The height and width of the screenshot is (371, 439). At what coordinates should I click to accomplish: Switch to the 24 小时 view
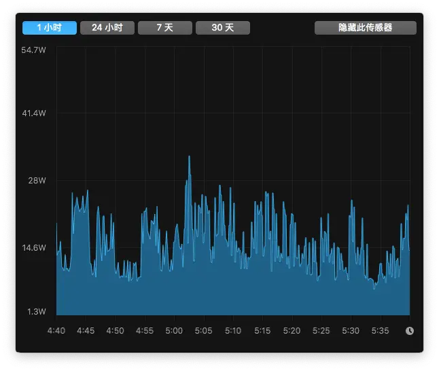107,28
